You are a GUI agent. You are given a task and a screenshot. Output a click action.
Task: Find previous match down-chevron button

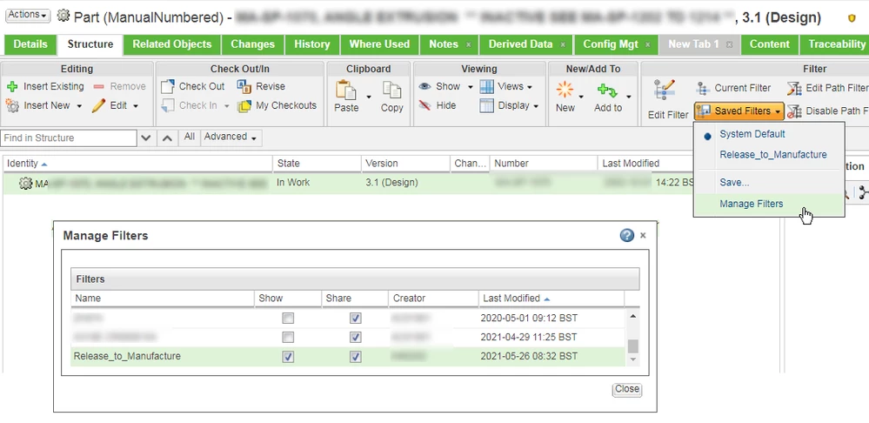pyautogui.click(x=146, y=138)
